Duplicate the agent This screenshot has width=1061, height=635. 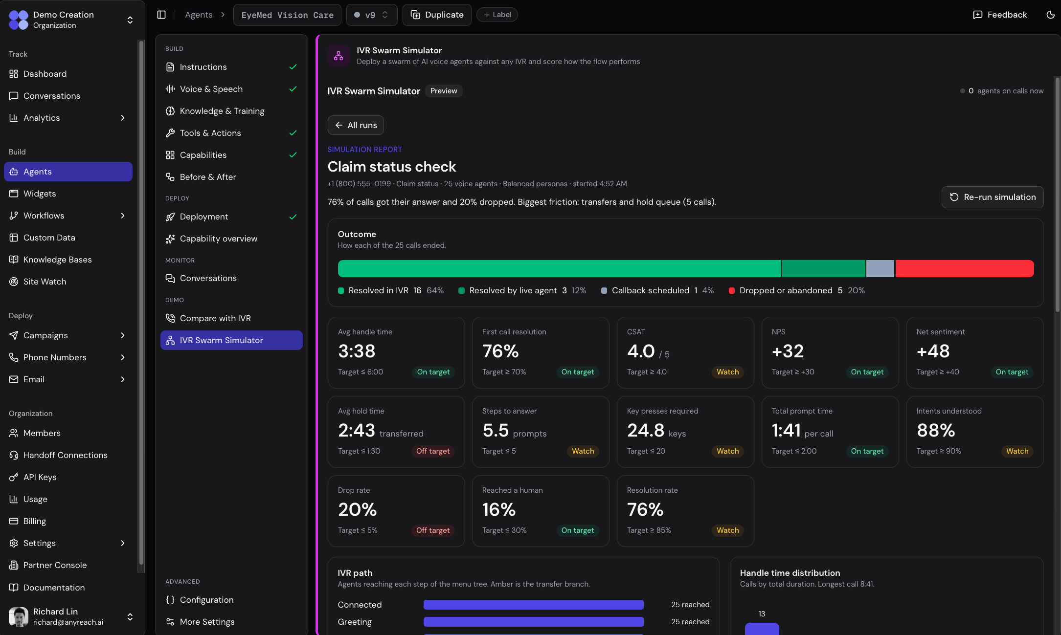[437, 15]
